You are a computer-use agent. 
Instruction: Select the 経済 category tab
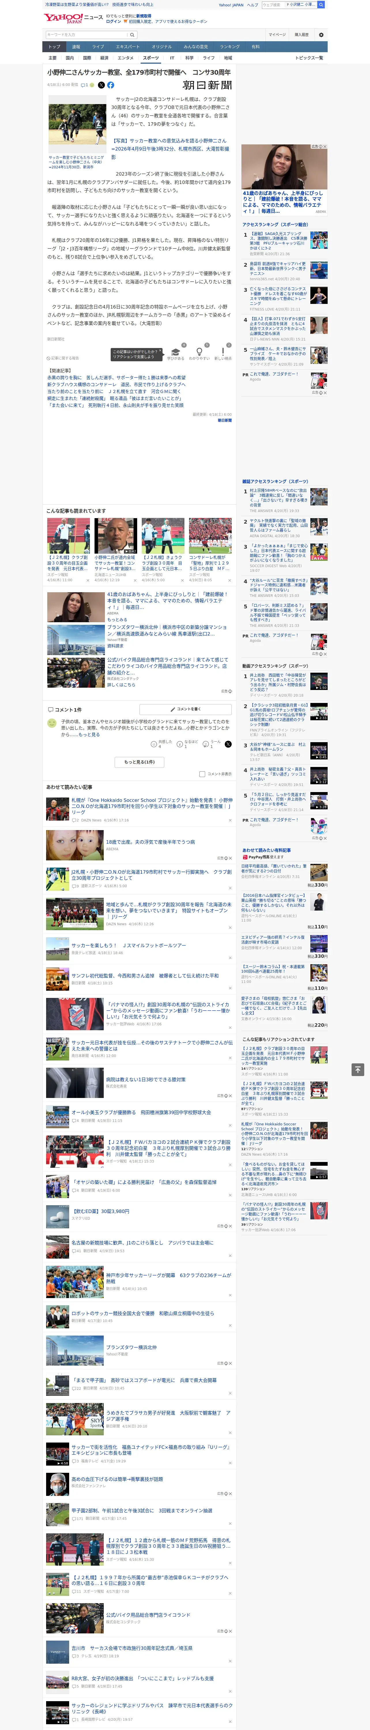[x=104, y=58]
